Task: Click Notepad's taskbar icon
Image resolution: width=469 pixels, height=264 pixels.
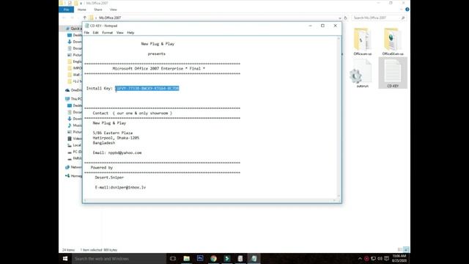Action: (x=254, y=259)
